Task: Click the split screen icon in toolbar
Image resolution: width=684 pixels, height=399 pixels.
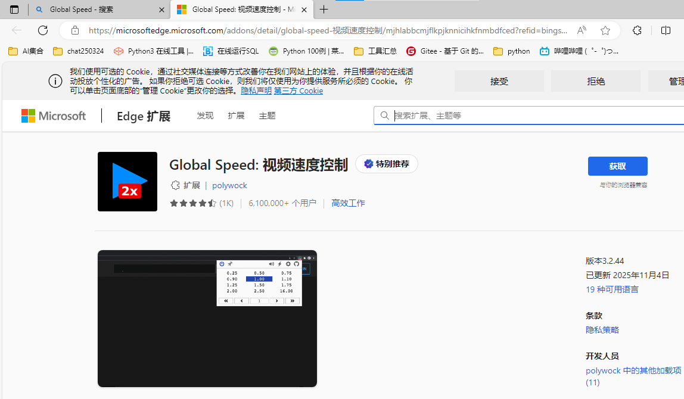Action: point(666,30)
